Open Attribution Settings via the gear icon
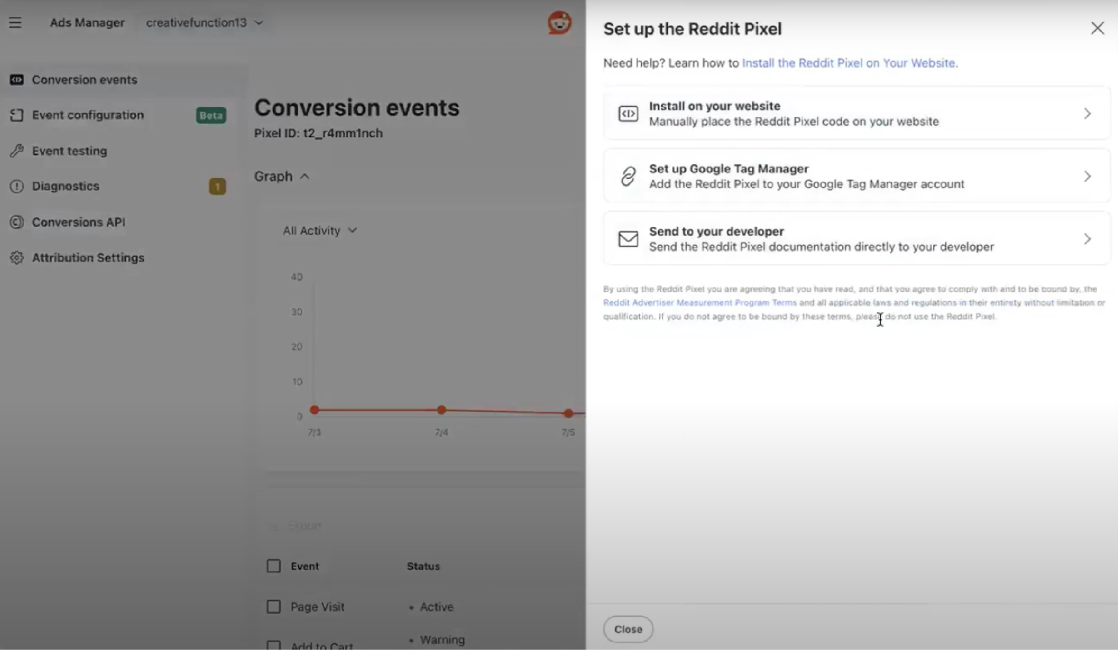1118x650 pixels. pos(16,258)
